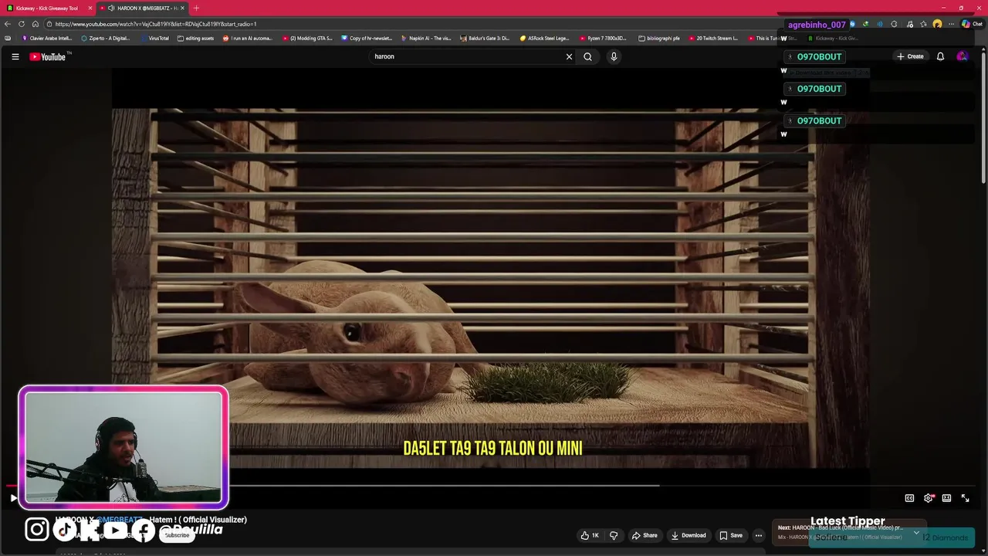Save the video to a playlist
This screenshot has height=556, width=988.
(730, 535)
